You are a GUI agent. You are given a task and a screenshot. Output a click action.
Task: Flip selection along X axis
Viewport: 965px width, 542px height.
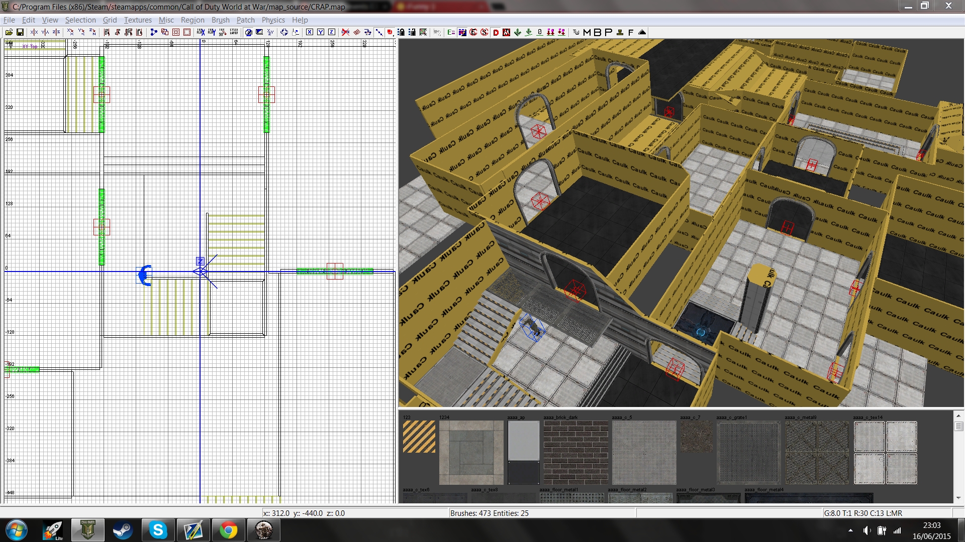click(x=34, y=32)
